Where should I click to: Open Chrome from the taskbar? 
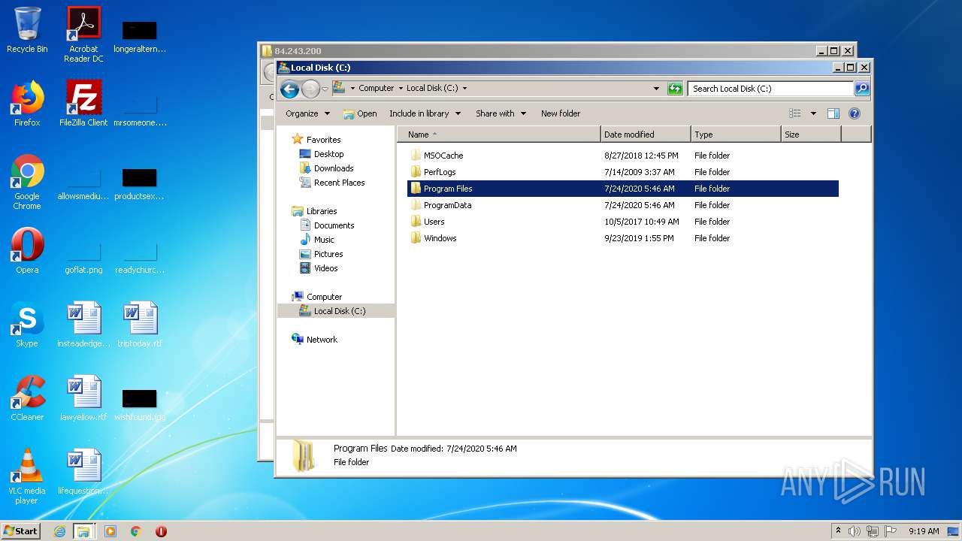pyautogui.click(x=135, y=531)
